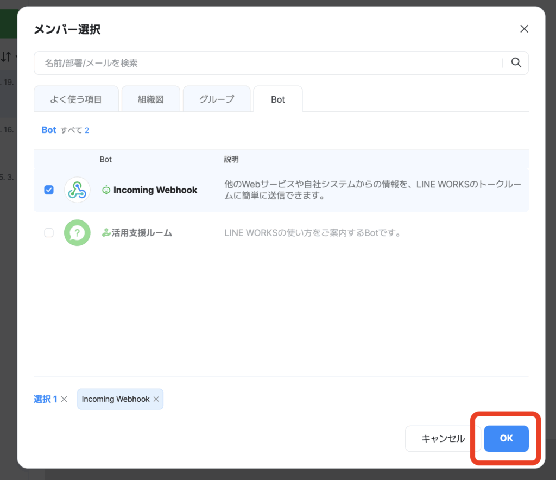Remove Incoming Webhook chip via its X
The width and height of the screenshot is (556, 480).
point(156,399)
